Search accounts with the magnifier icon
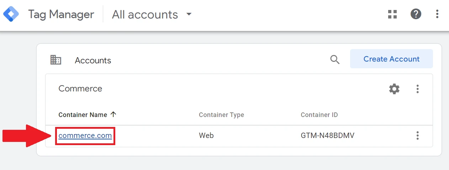This screenshot has width=449, height=170. coord(335,59)
